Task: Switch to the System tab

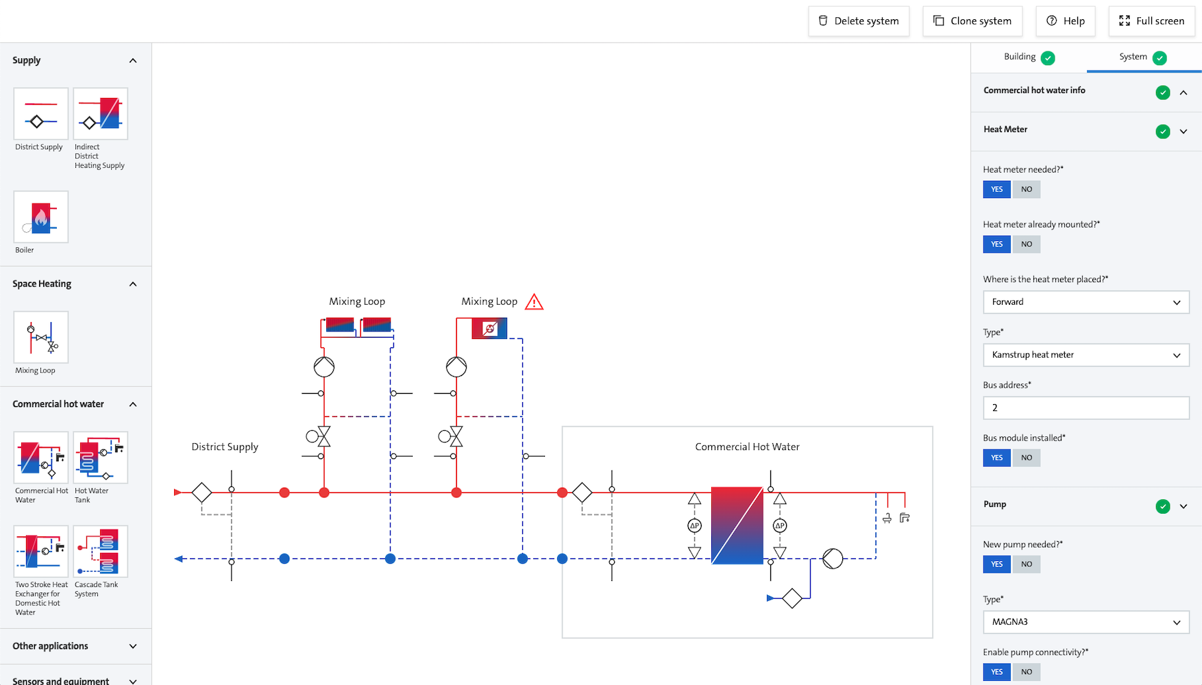Action: [x=1142, y=58]
